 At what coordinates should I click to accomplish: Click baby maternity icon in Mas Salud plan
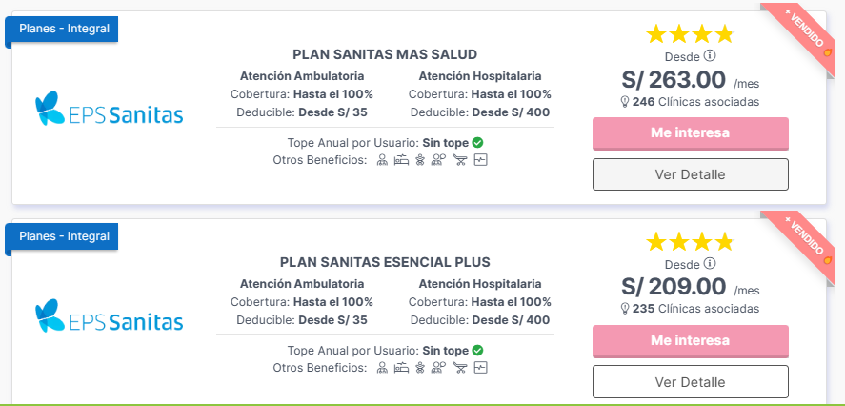tap(420, 159)
